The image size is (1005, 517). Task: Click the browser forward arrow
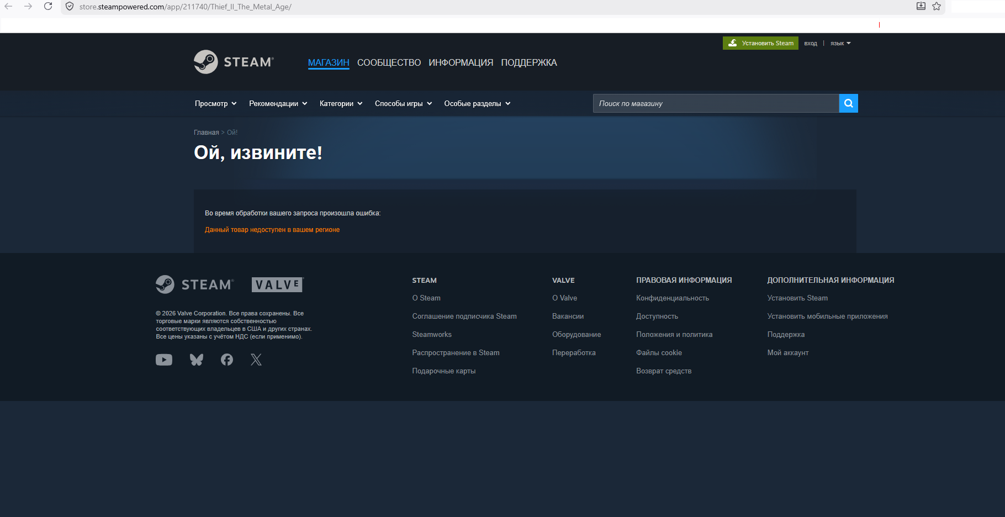point(28,7)
